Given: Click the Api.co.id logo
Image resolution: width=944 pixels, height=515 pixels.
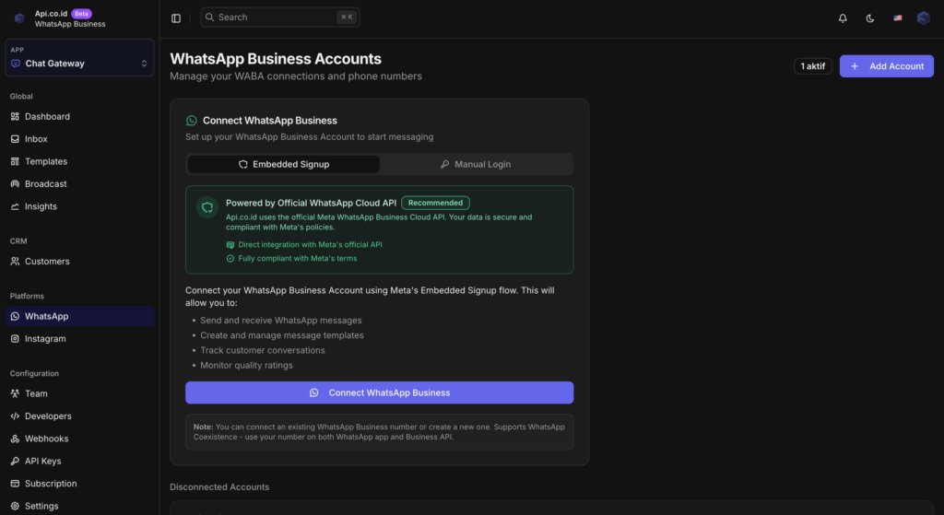Looking at the screenshot, I should 19,18.
